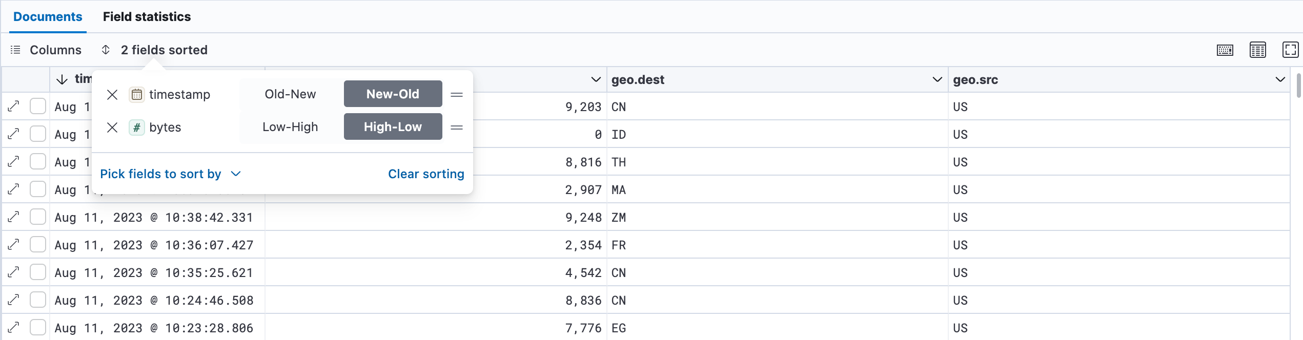Image resolution: width=1303 pixels, height=340 pixels.
Task: Click the 8,836 bytes cell
Action: (x=436, y=300)
